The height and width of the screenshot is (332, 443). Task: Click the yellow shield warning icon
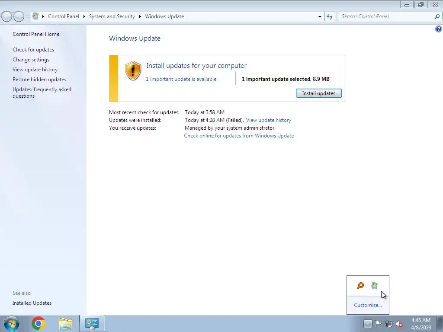pyautogui.click(x=133, y=70)
